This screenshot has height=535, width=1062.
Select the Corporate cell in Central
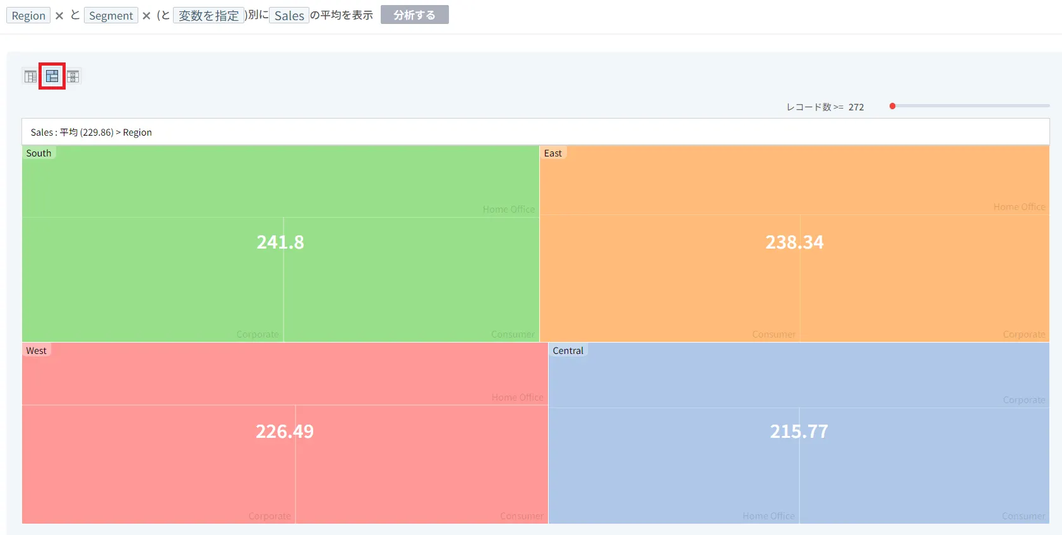(799, 375)
